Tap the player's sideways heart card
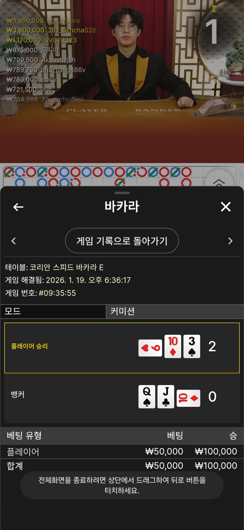244x530 pixels. pos(150,348)
